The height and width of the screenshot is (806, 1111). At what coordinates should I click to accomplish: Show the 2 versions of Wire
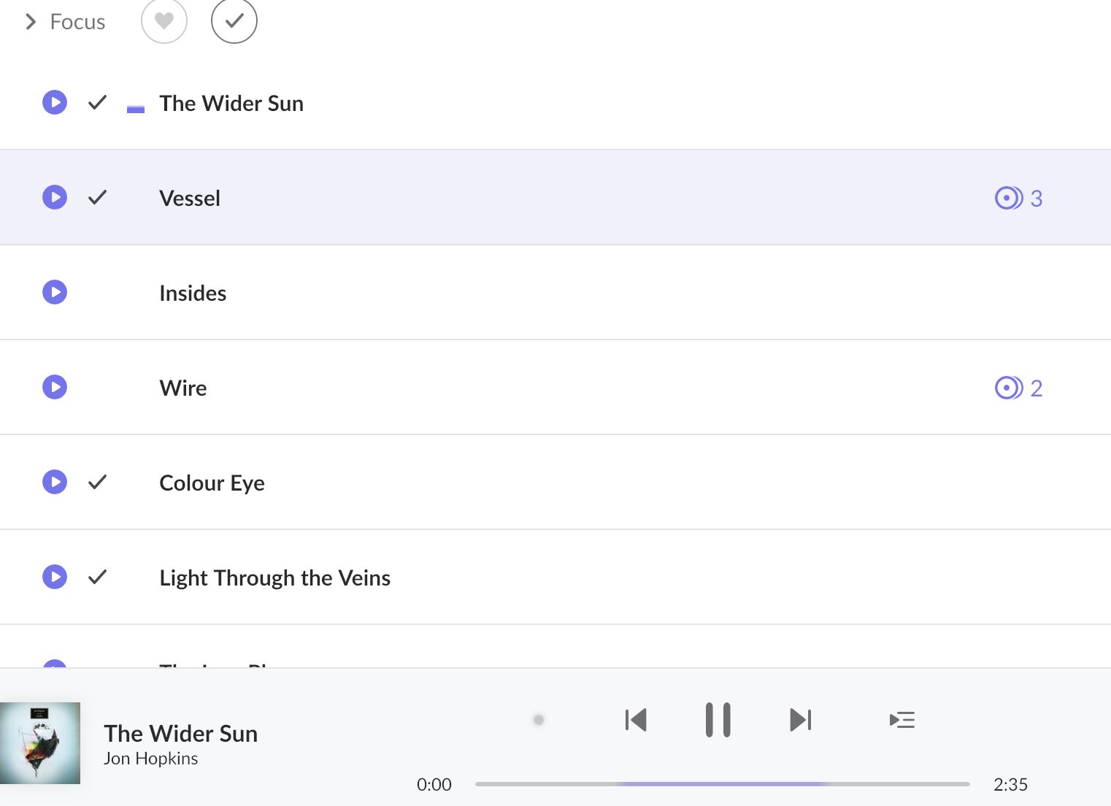point(1018,388)
